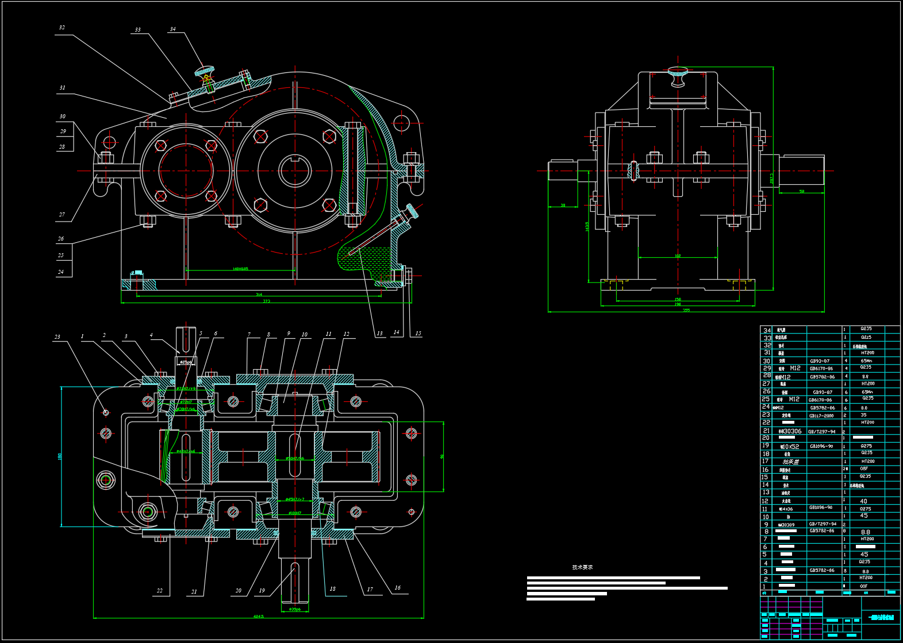903x643 pixels.
Task: Select the 314 dimension text
Action: point(259,295)
